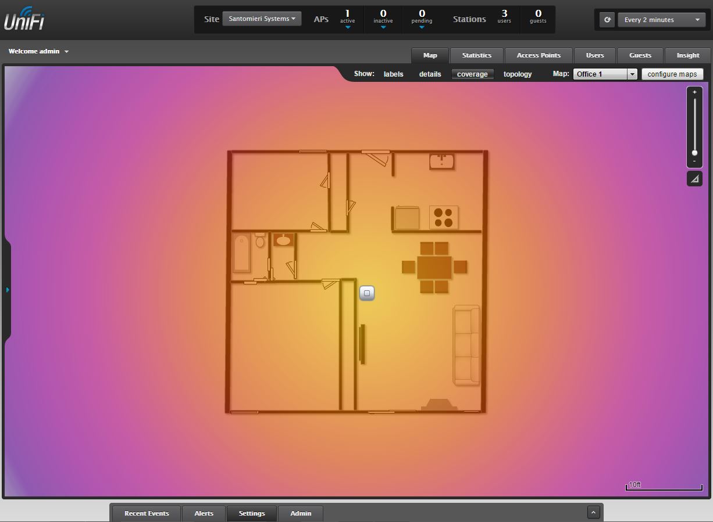Image resolution: width=713 pixels, height=522 pixels.
Task: Click the zoom in plus icon
Action: pyautogui.click(x=694, y=92)
